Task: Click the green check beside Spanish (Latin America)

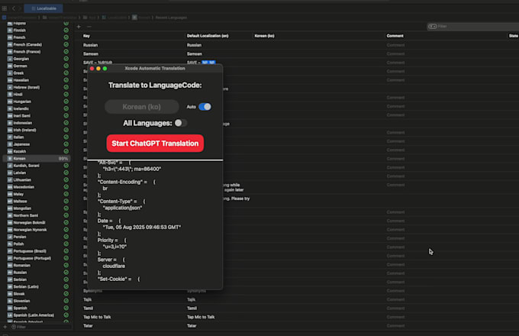Action: (x=66, y=315)
